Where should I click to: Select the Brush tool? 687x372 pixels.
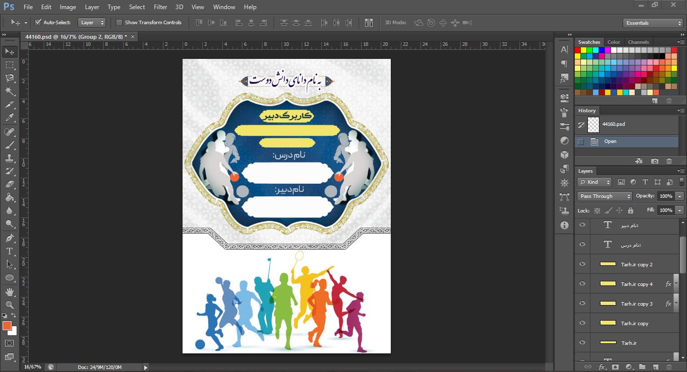point(10,145)
